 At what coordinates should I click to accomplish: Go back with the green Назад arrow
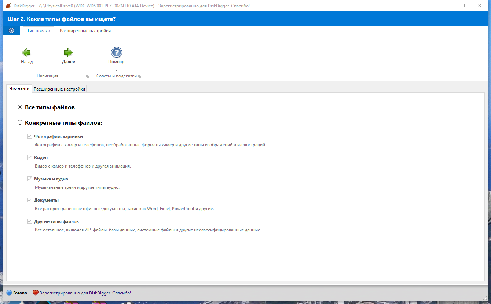[x=26, y=52]
